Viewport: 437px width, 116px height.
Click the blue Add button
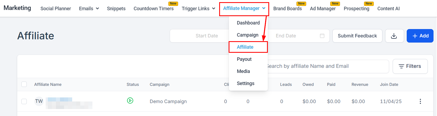point(420,36)
